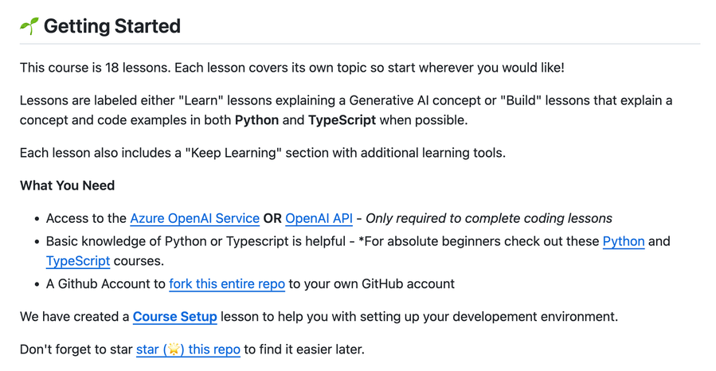The height and width of the screenshot is (371, 716).
Task: Open the Azure OpenAI Service link
Action: [194, 218]
